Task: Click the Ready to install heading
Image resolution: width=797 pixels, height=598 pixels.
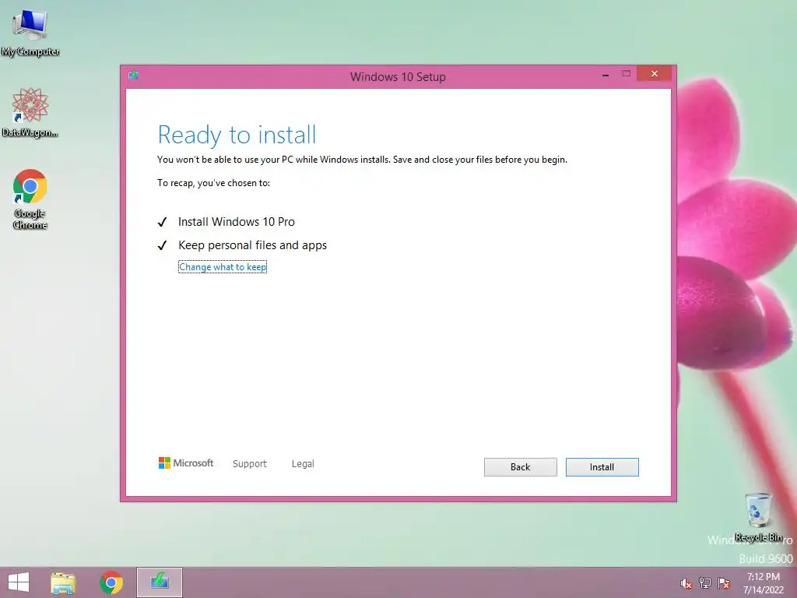Action: (237, 135)
